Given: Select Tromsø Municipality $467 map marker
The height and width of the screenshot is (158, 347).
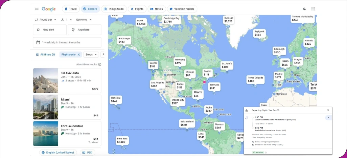Looking at the screenshot, I should point(303,18).
